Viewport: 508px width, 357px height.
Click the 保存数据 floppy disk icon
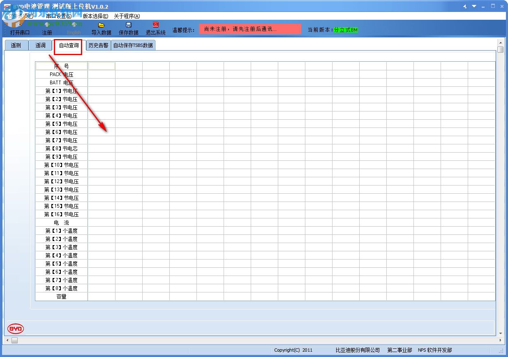pos(129,25)
